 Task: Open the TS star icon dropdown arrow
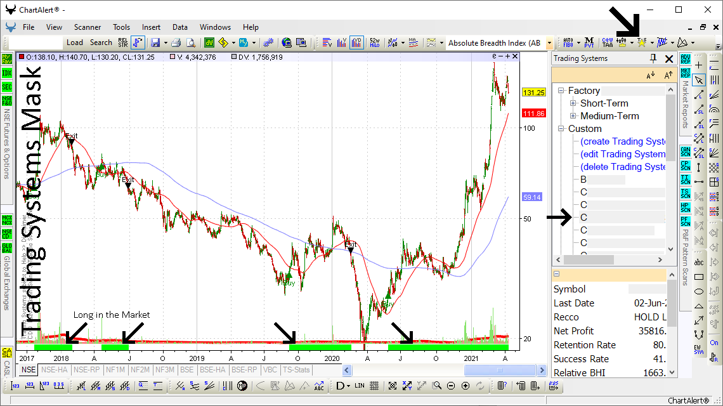652,43
